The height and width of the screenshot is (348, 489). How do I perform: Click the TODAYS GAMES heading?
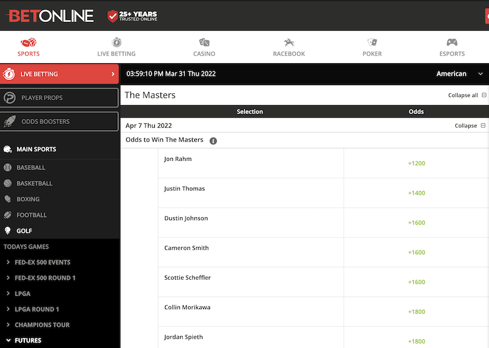[x=26, y=247]
